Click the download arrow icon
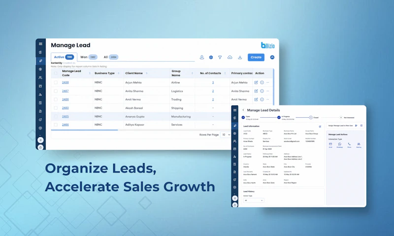The width and height of the screenshot is (394, 236). tap(240, 57)
